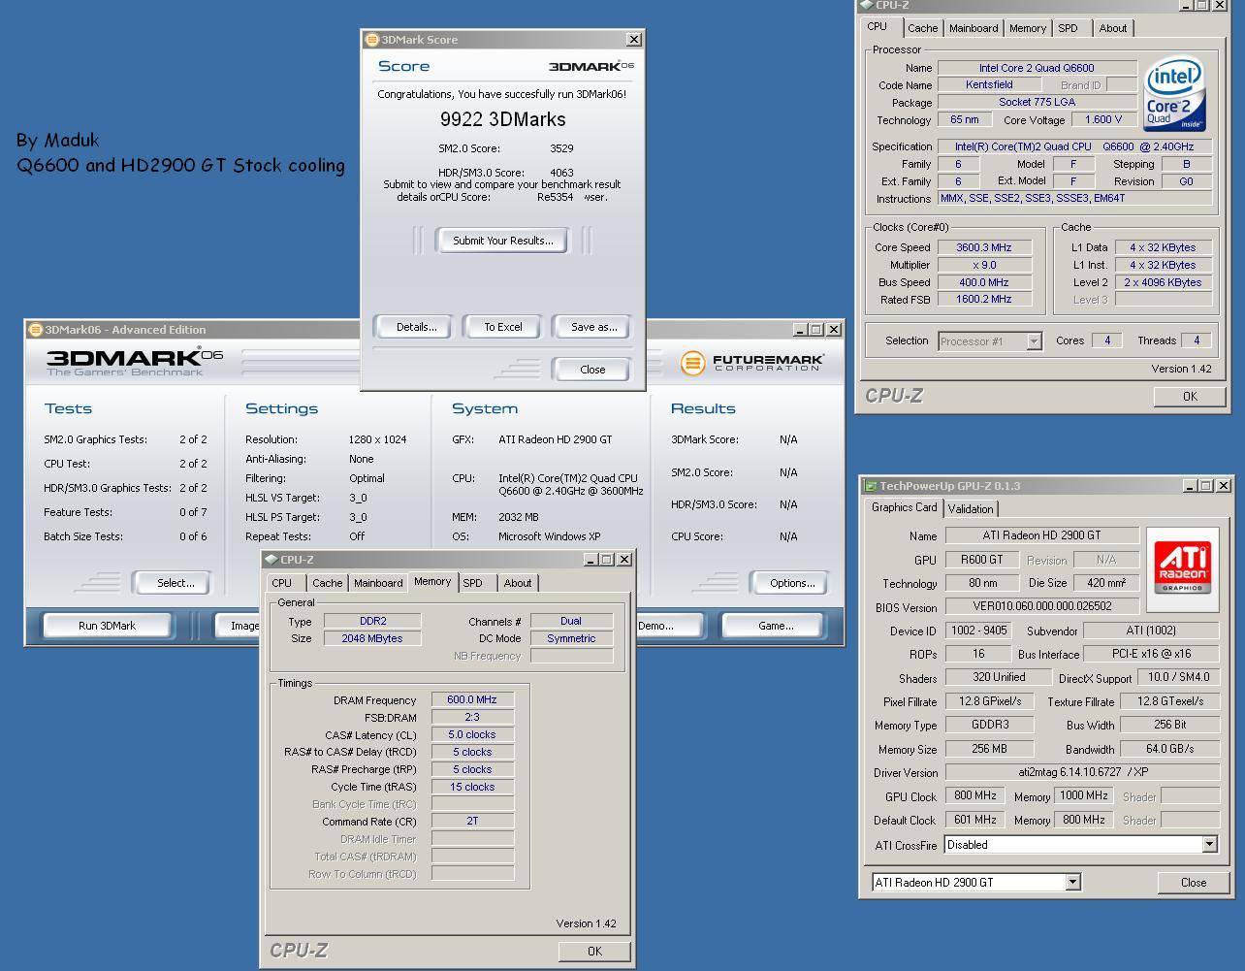Viewport: 1245px width, 971px height.
Task: Click the GPU Clock 800 MHz field
Action: [974, 795]
